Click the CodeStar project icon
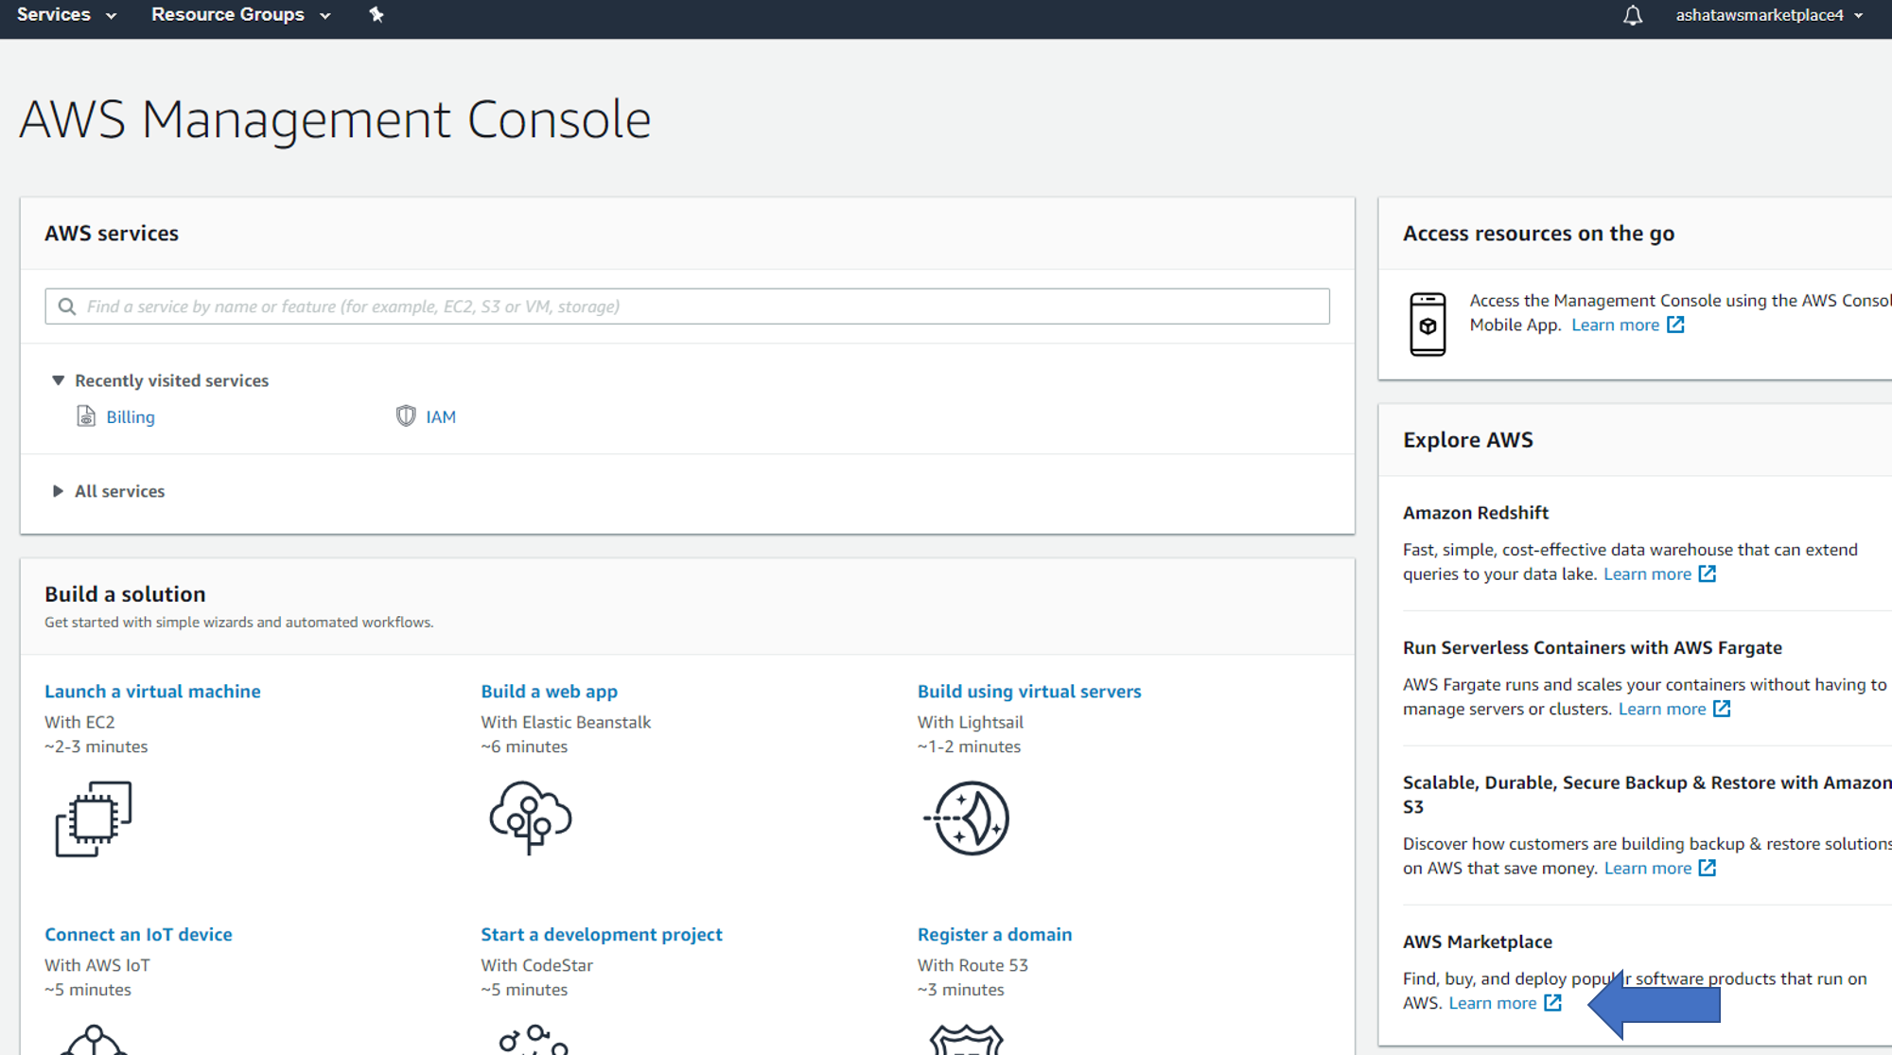This screenshot has height=1055, width=1892. pyautogui.click(x=534, y=1040)
